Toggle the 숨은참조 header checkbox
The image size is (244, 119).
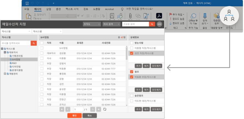(x=131, y=96)
